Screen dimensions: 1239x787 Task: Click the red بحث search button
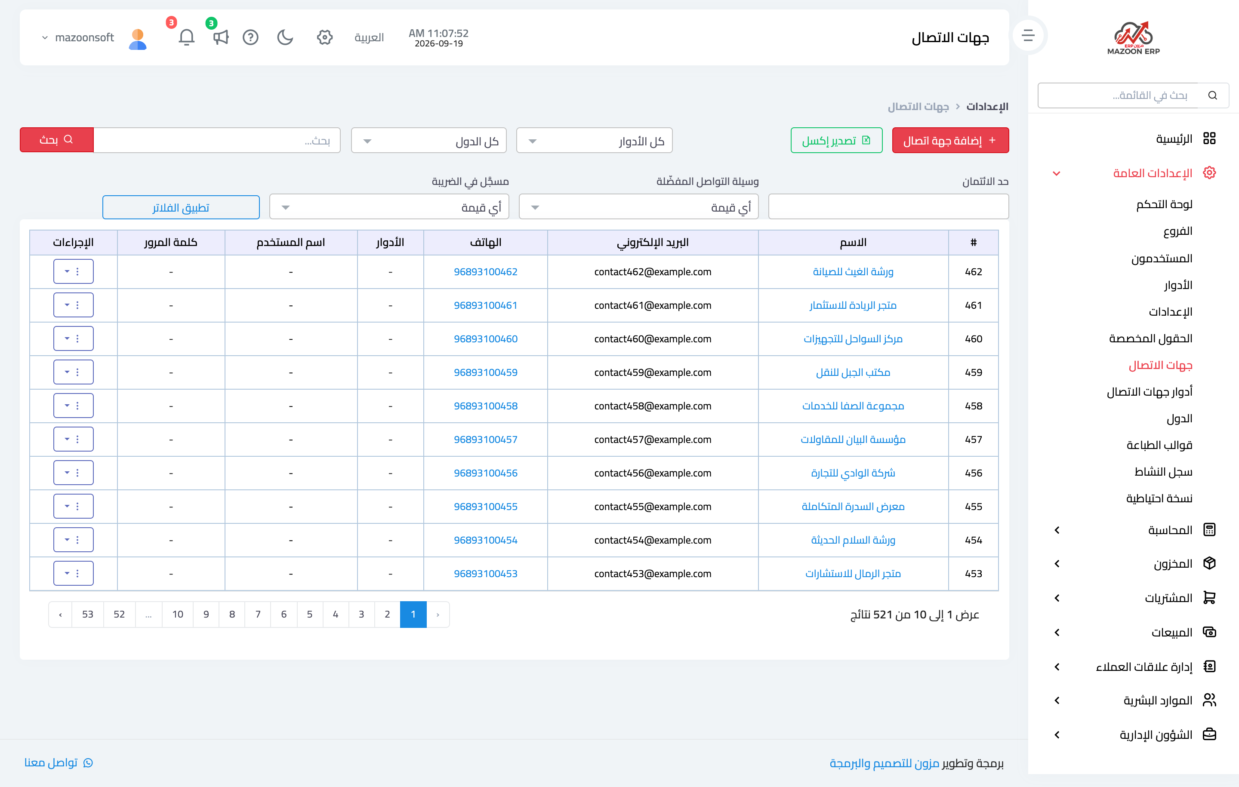click(57, 140)
